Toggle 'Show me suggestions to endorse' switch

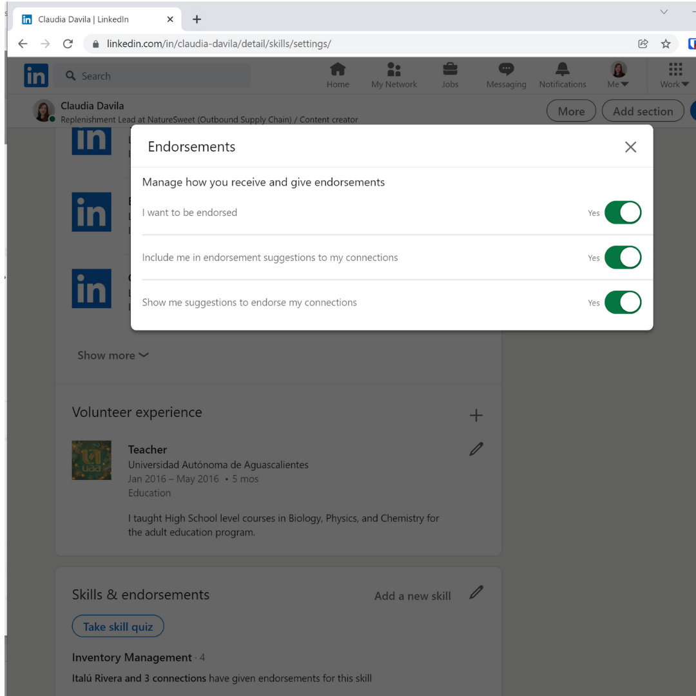coord(623,302)
